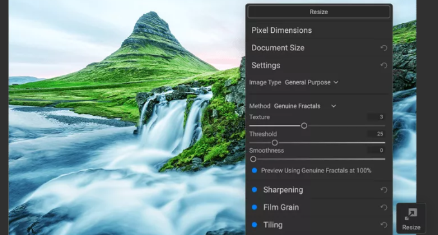Expand the Tiling section
This screenshot has width=438, height=235.
273,225
